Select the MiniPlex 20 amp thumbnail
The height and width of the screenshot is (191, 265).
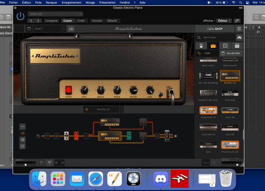[230, 76]
